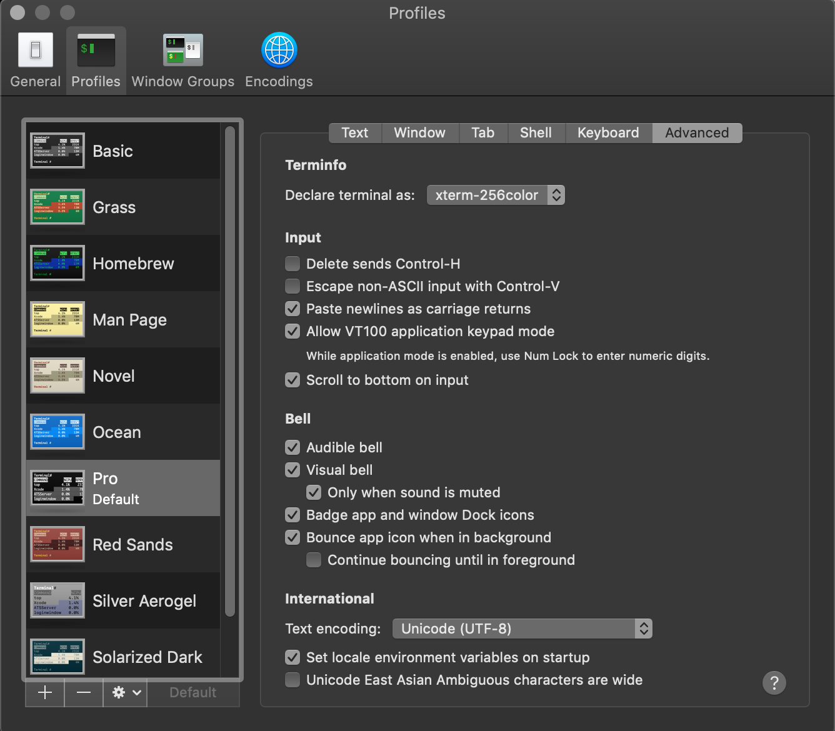Select the Grass profile thumbnail

click(x=57, y=207)
